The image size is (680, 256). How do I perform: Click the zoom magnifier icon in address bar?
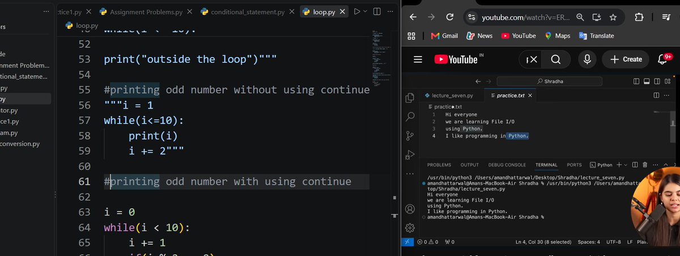pyautogui.click(x=580, y=18)
